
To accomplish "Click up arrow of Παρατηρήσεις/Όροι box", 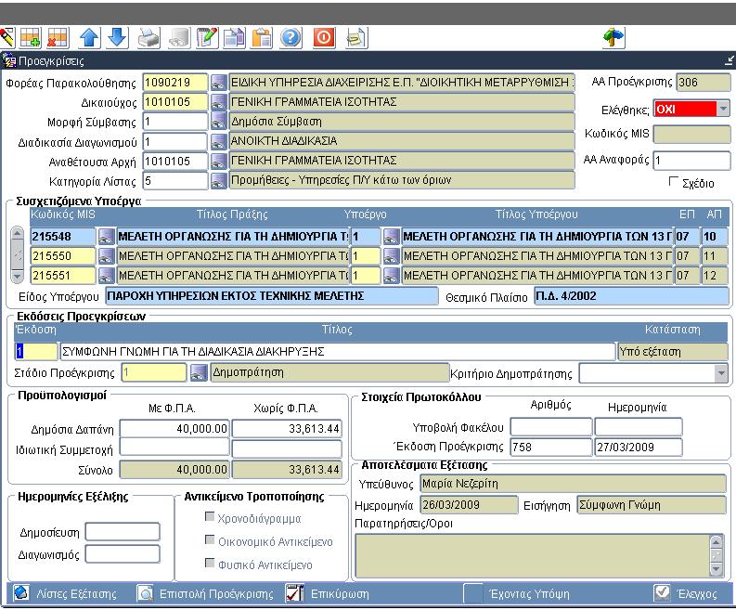I will coord(716,542).
